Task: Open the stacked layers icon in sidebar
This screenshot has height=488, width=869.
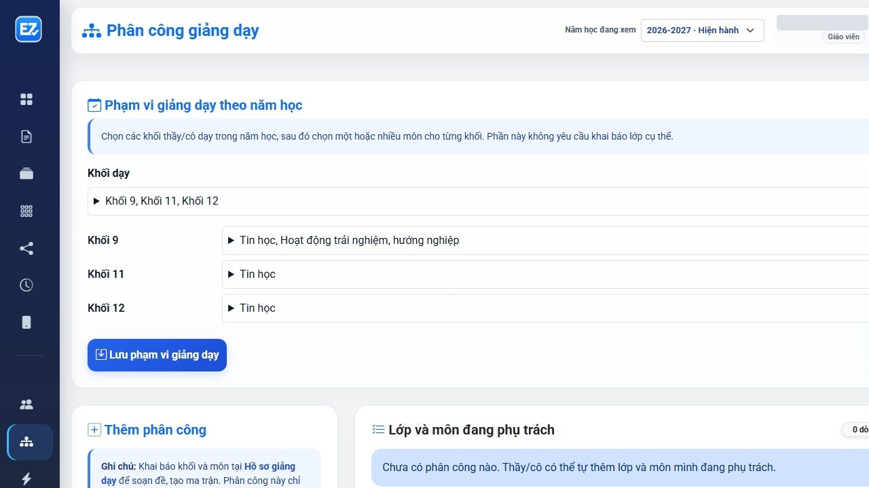Action: pyautogui.click(x=26, y=174)
